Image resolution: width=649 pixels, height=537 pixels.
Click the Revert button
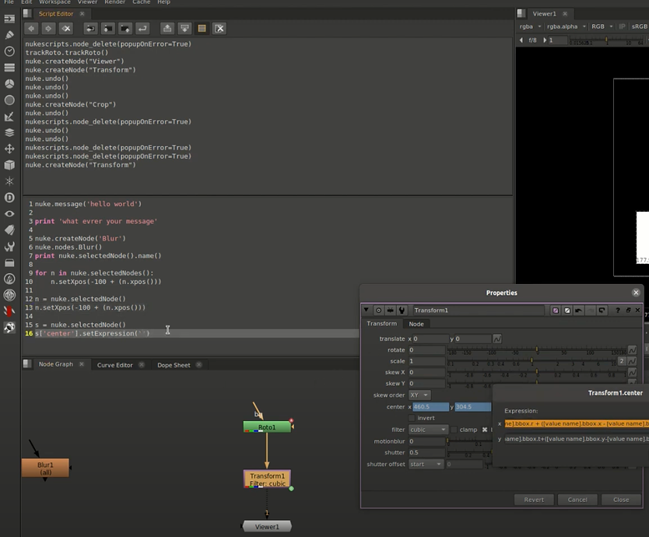coord(534,500)
